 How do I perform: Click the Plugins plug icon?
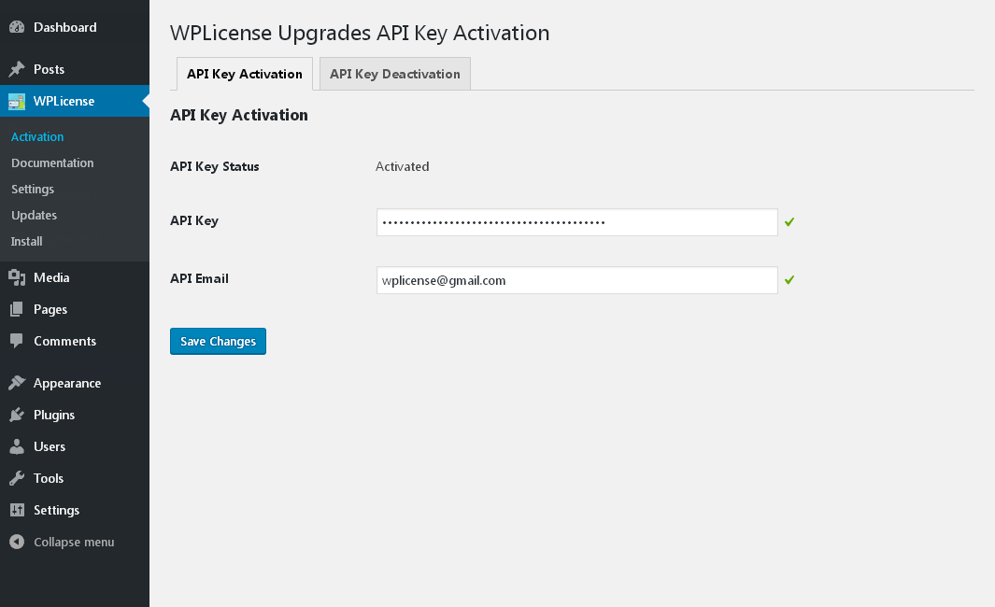17,415
